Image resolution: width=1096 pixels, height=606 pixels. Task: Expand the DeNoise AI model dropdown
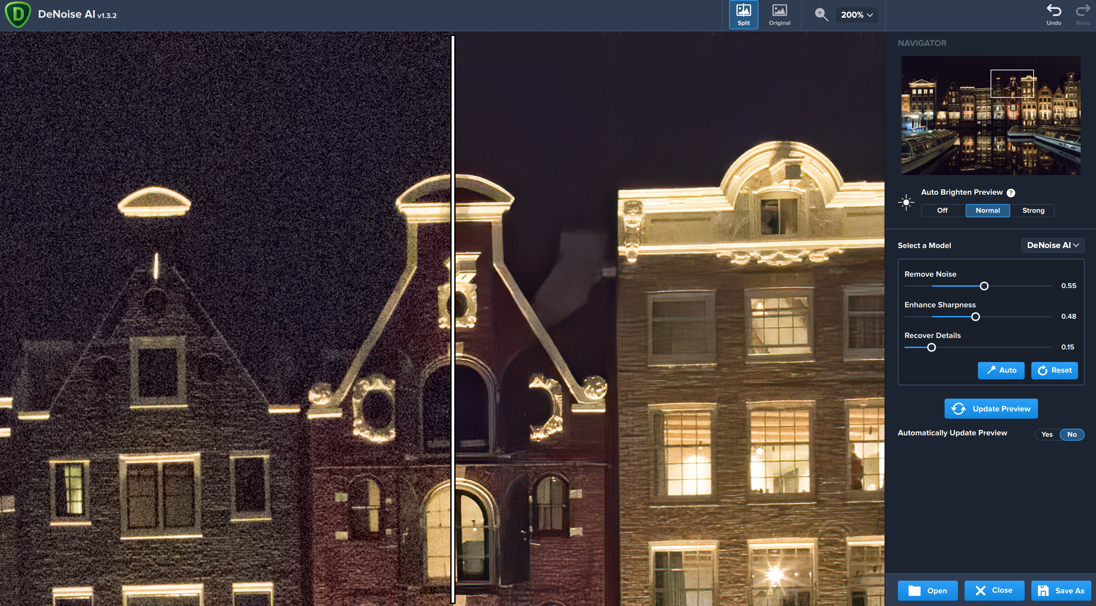[x=1053, y=245]
